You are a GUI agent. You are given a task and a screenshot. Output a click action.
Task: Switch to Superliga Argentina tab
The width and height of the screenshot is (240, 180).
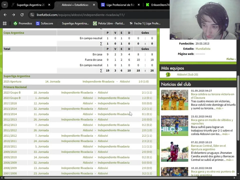[30, 5]
